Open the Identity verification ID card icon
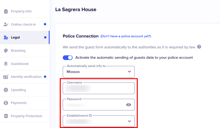 [x=6, y=77]
